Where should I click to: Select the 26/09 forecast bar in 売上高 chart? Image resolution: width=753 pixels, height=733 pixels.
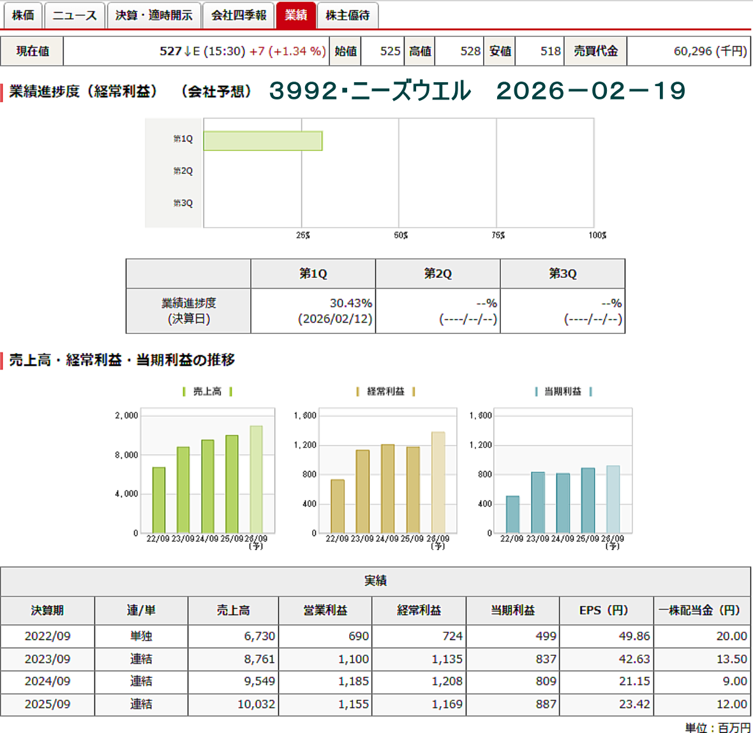tap(256, 479)
